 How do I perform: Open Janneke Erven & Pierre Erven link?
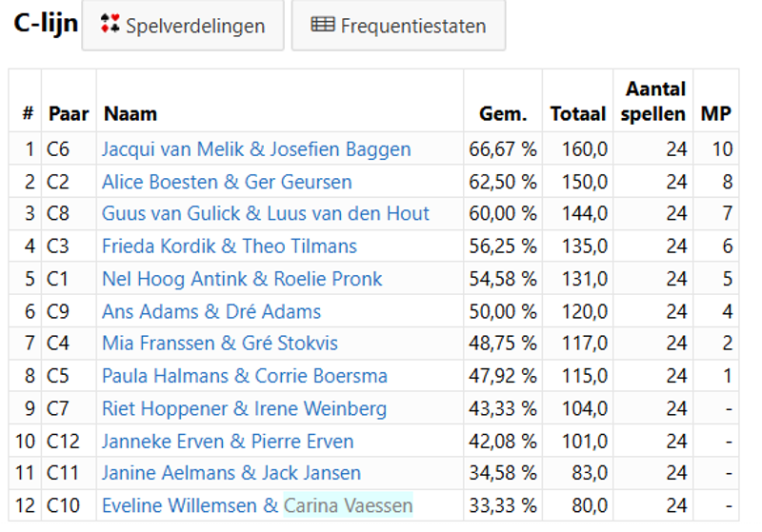228,442
